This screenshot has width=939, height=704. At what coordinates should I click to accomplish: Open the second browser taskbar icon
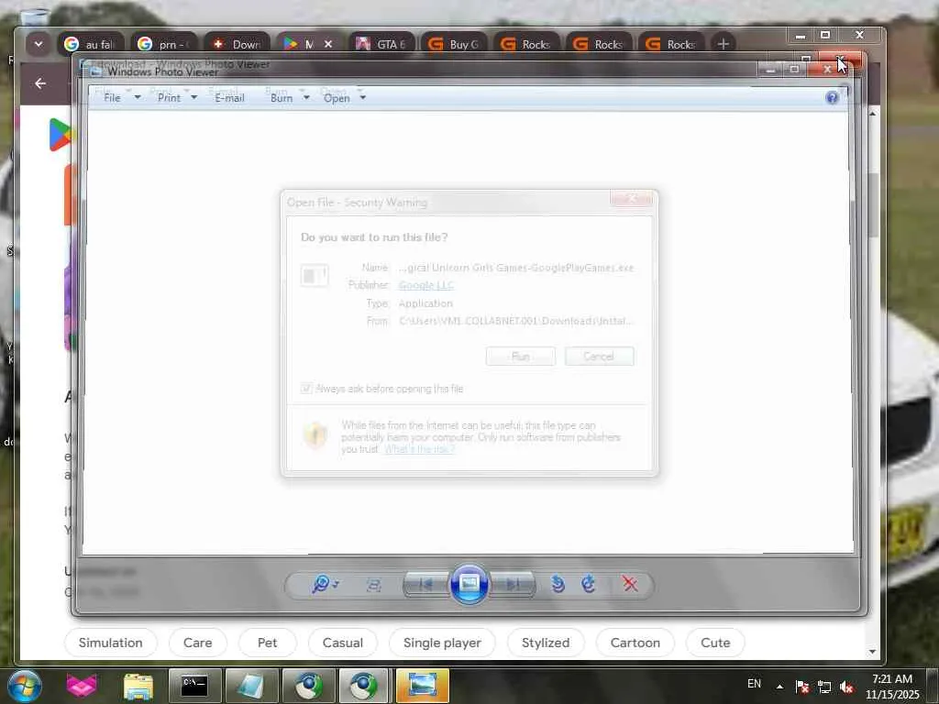[x=365, y=686]
